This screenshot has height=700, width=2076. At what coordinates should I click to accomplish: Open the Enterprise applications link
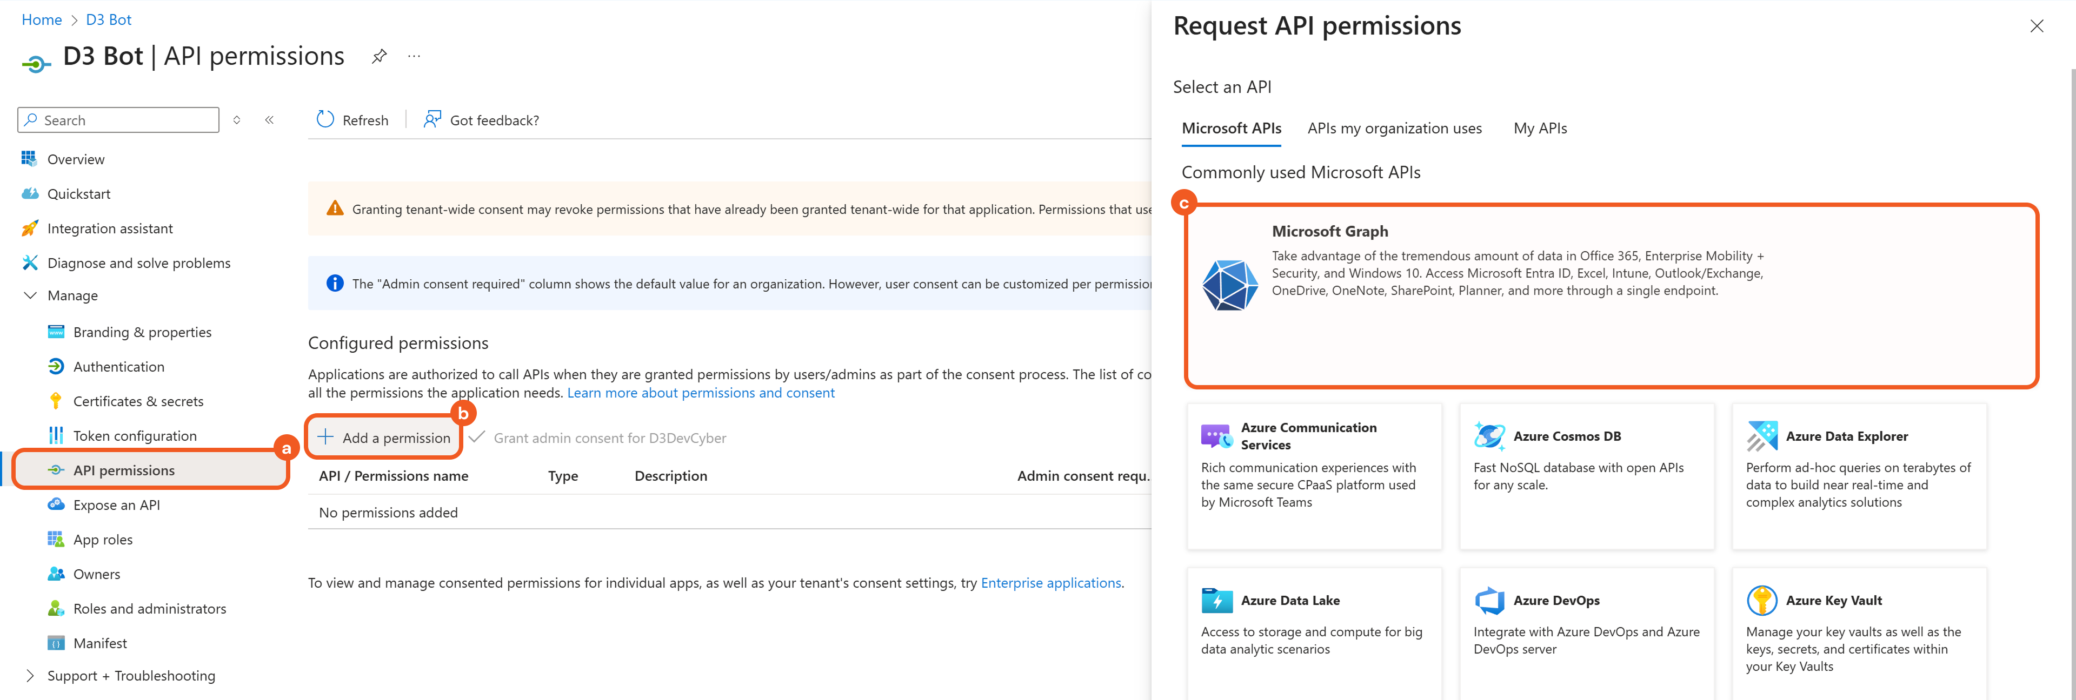[1050, 582]
